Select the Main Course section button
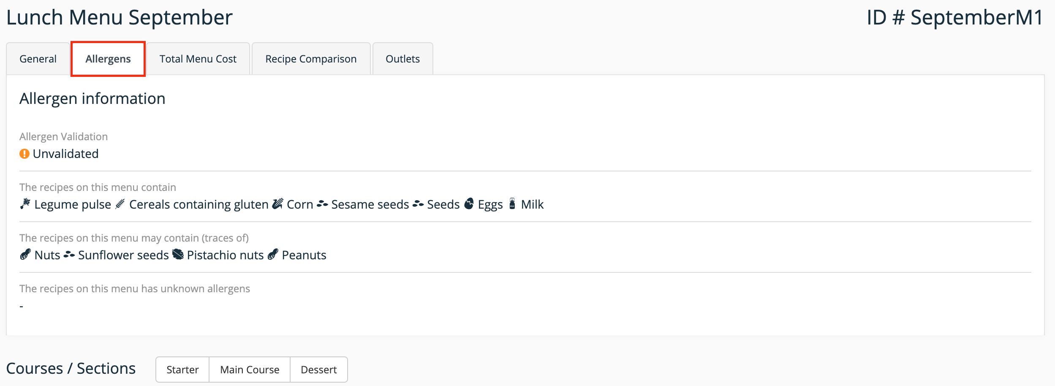 pyautogui.click(x=250, y=370)
